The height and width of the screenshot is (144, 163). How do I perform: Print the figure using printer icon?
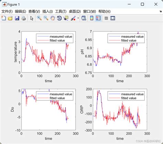24,18
